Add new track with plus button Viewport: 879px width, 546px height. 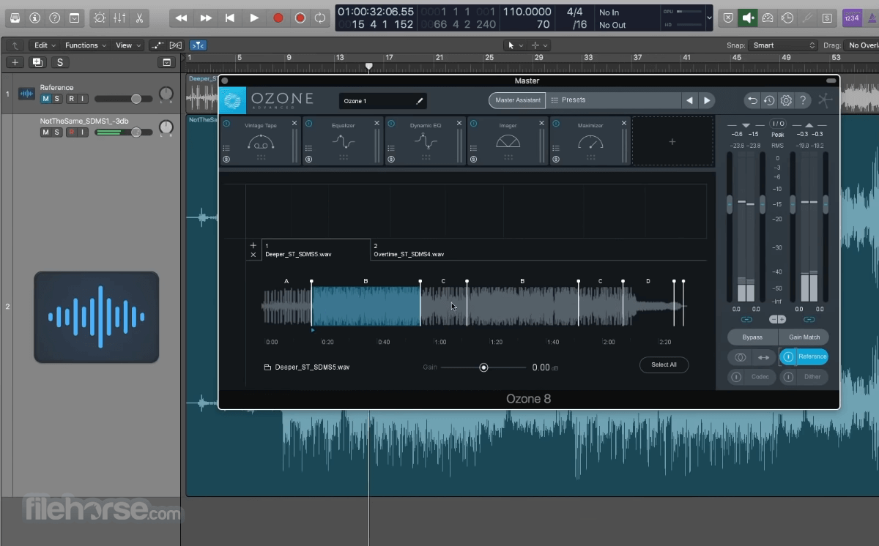15,62
